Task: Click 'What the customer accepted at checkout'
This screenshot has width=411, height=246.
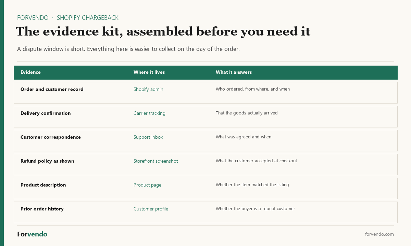Action: 256,161
